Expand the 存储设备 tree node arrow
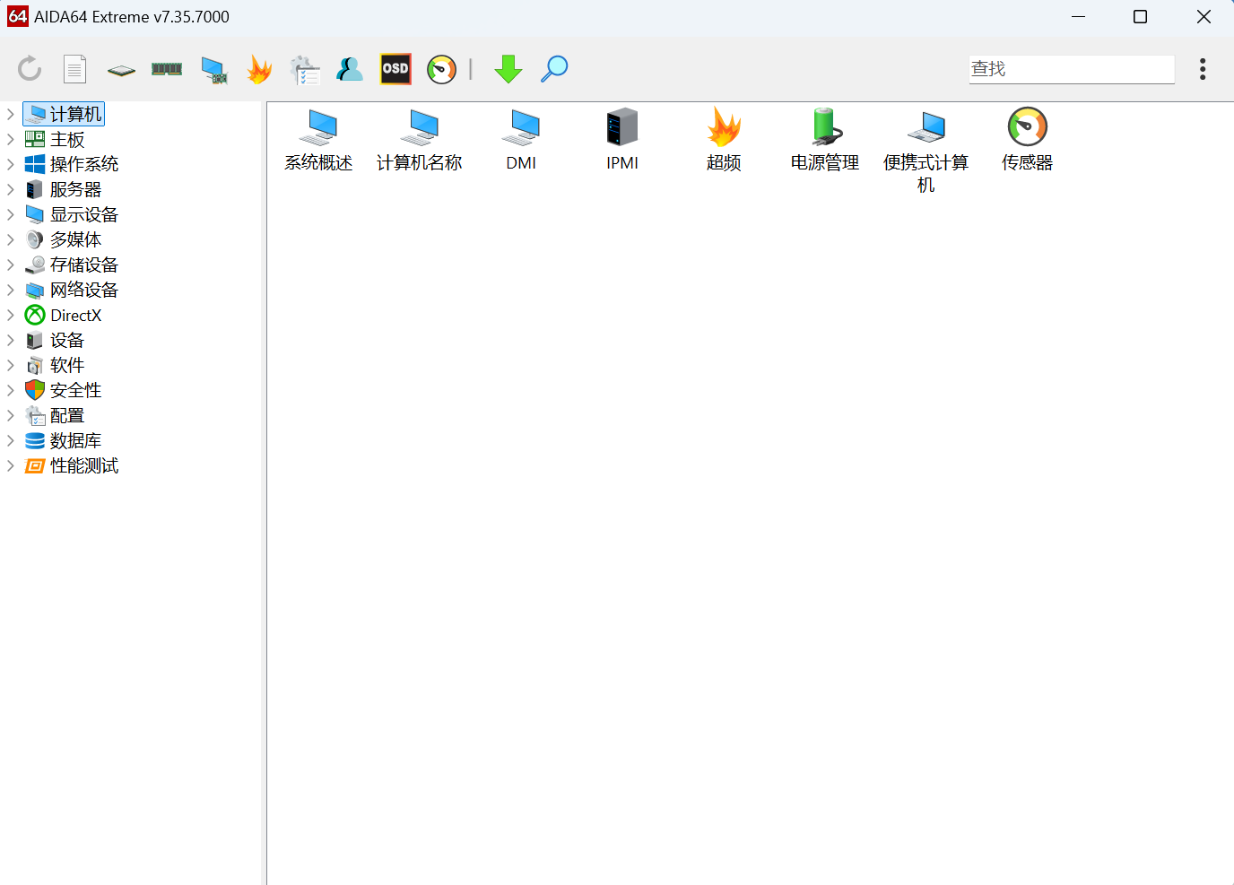 click(11, 265)
